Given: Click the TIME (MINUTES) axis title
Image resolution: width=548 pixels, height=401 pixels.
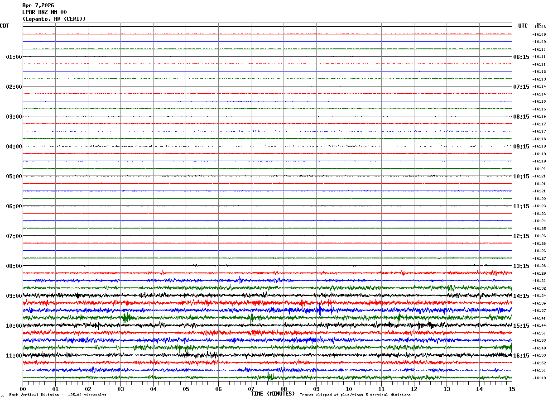Looking at the screenshot, I should point(273,394).
